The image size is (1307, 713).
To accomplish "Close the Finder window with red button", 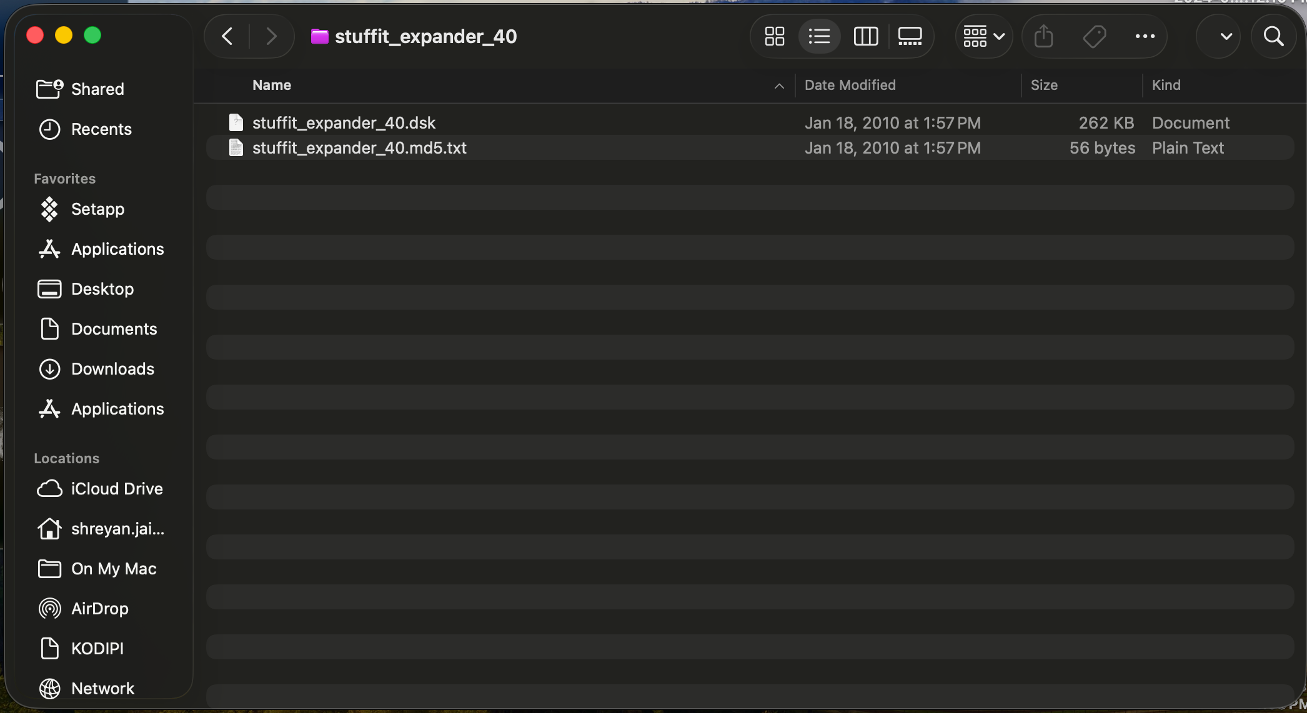I will (35, 35).
